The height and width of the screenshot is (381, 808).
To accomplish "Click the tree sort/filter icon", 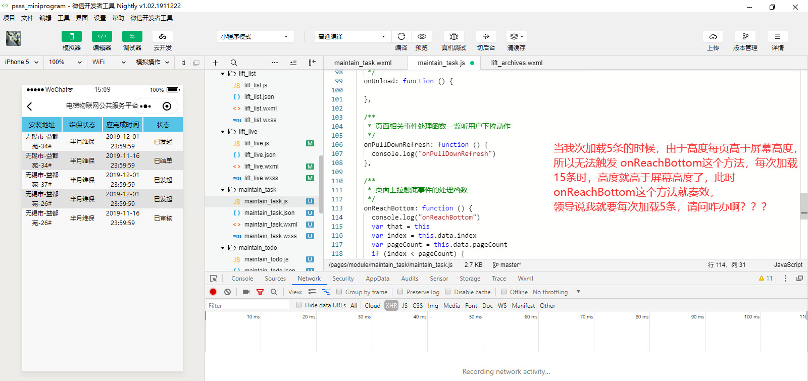I will (293, 63).
